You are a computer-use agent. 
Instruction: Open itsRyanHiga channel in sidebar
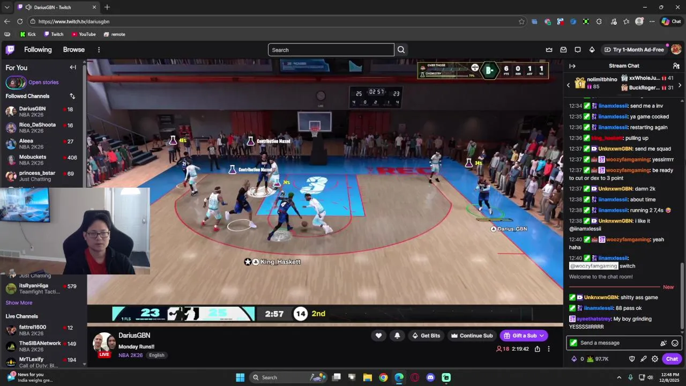(42, 288)
